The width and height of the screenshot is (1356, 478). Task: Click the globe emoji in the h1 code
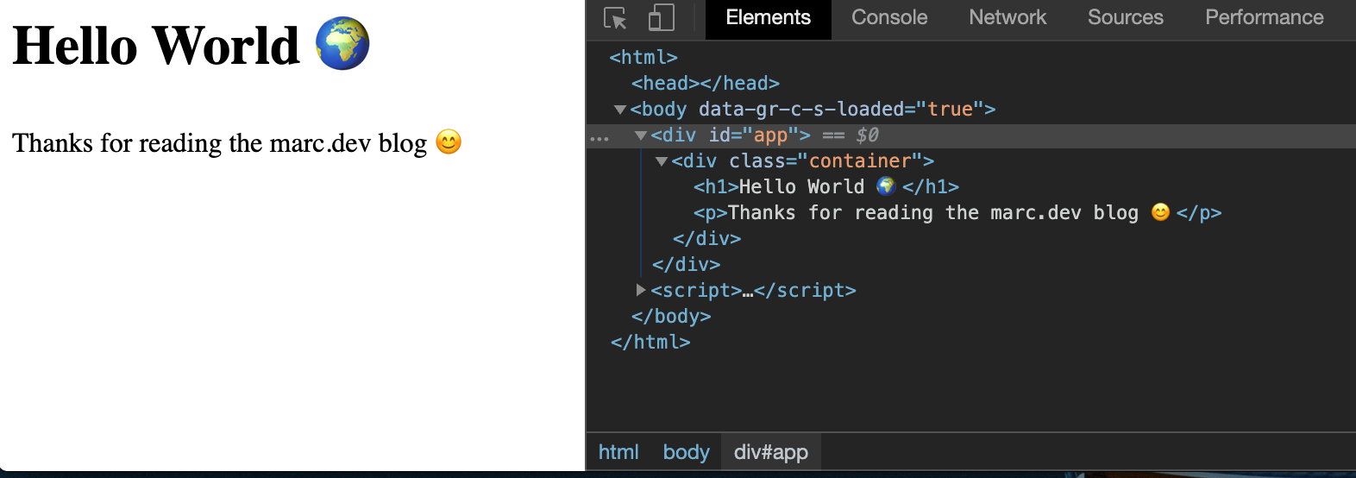pyautogui.click(x=886, y=186)
